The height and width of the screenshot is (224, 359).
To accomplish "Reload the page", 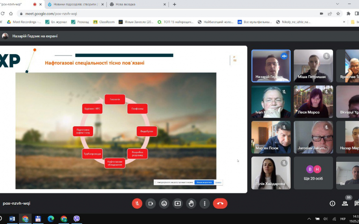I will click(3, 14).
